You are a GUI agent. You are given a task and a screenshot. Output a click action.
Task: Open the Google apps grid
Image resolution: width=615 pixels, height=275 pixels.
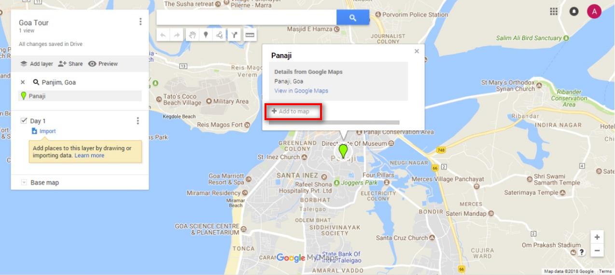pos(554,11)
